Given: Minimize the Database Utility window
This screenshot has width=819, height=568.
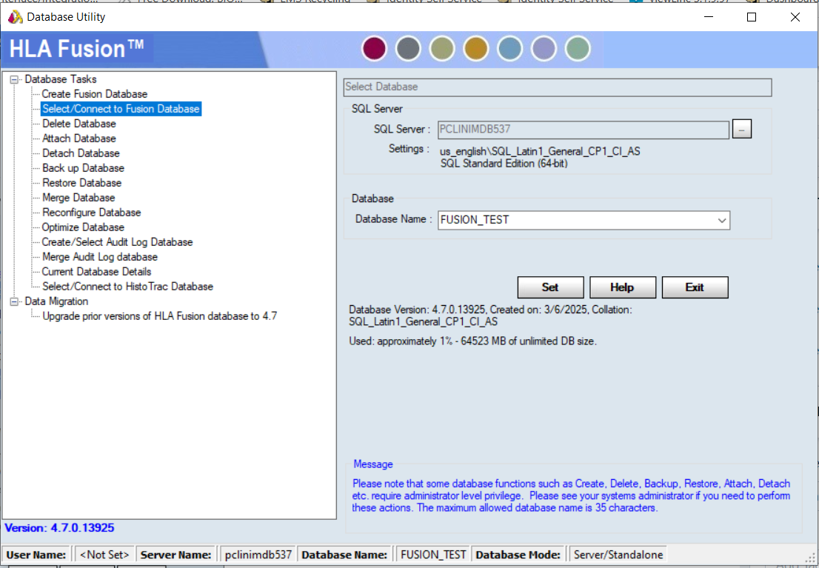Looking at the screenshot, I should (709, 17).
